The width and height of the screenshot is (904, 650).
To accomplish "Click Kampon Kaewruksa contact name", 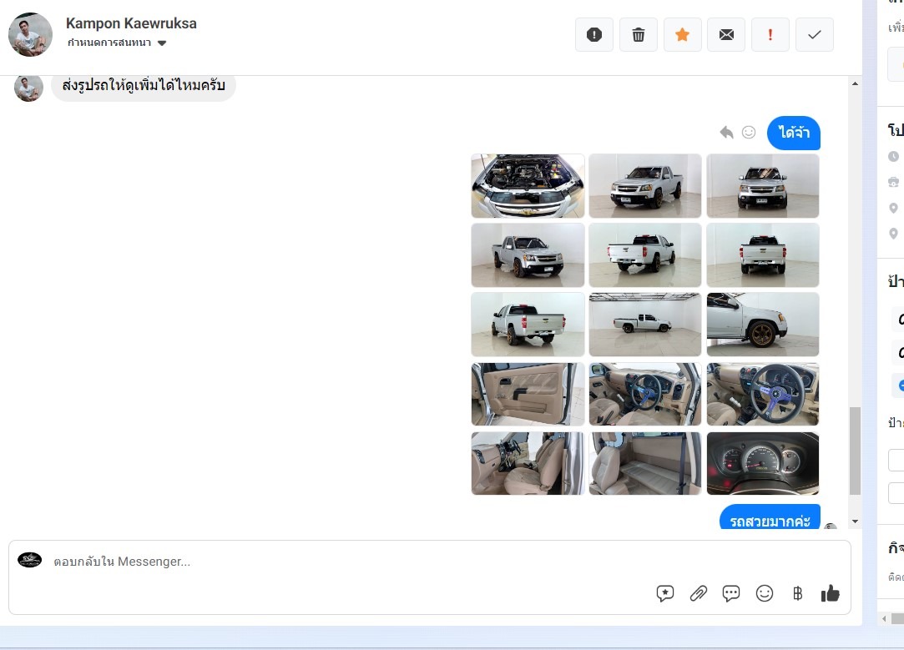I will coord(131,23).
